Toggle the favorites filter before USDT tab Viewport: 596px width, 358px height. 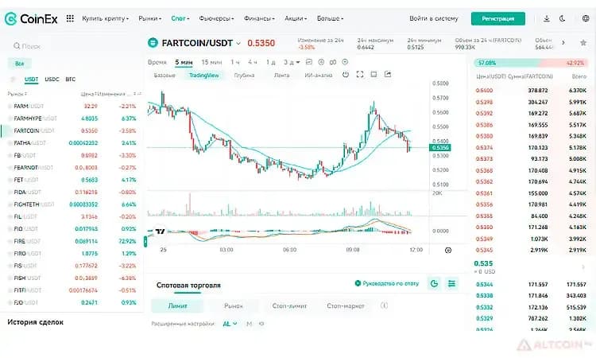pyautogui.click(x=14, y=79)
